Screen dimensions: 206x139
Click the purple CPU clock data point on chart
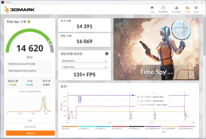point(133,95)
